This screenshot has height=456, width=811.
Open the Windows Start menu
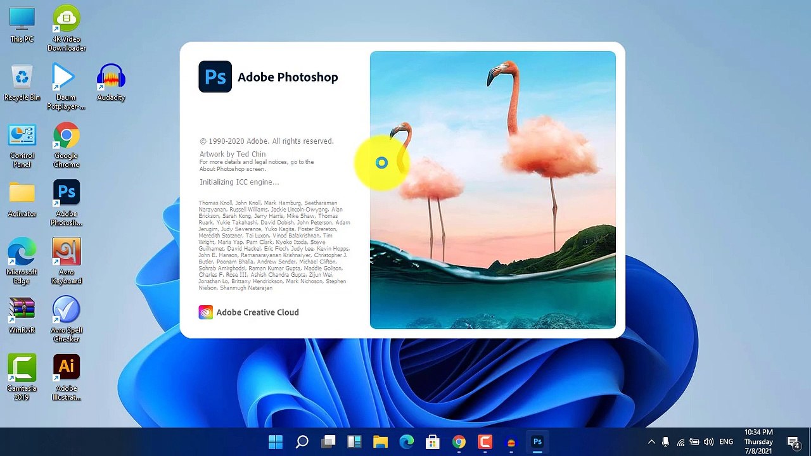tap(276, 441)
